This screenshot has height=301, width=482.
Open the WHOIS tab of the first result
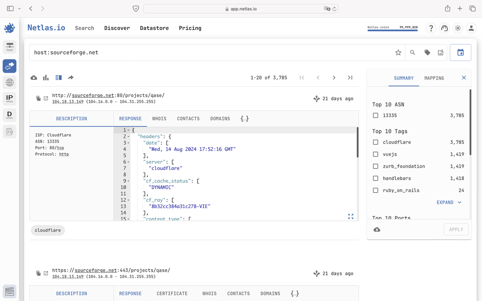[x=159, y=118]
